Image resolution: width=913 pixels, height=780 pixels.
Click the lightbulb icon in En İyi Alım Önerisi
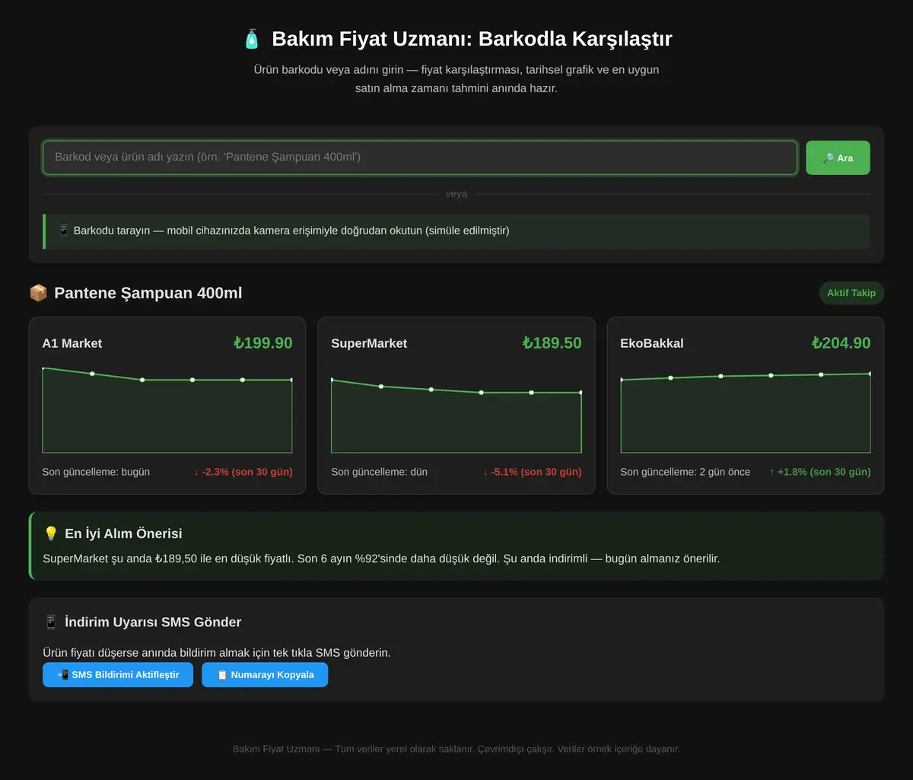click(51, 533)
